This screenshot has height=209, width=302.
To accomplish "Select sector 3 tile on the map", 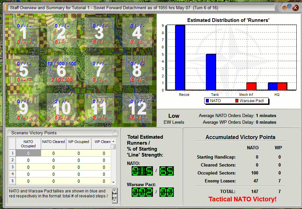I will pos(99,33).
